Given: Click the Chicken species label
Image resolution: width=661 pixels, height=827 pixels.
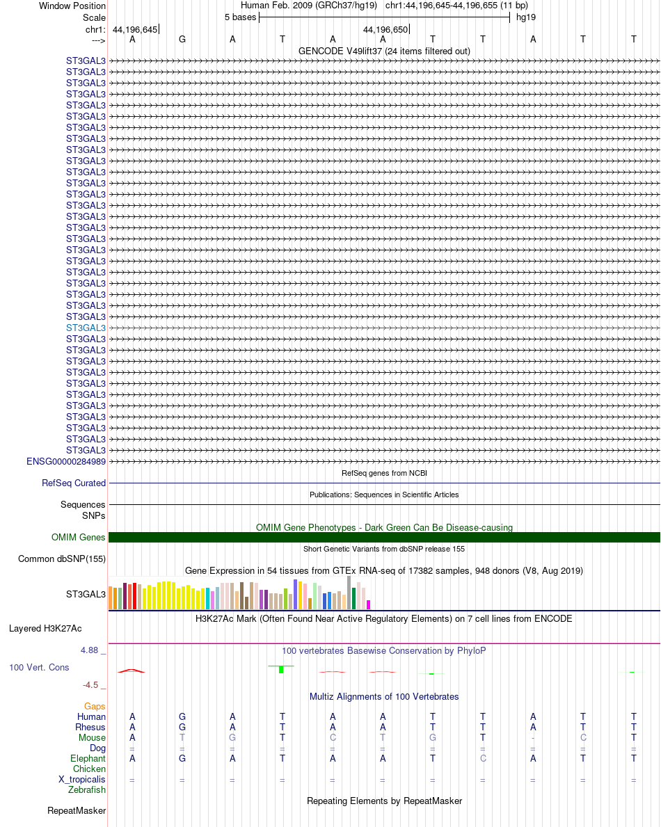Looking at the screenshot, I should 89,769.
